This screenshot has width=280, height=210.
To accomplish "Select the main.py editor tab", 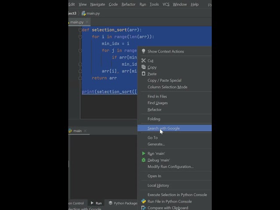I will (77, 22).
